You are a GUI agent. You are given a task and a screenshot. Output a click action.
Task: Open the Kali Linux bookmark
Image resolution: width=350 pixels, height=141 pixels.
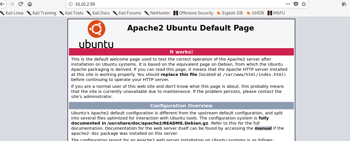(x=12, y=13)
